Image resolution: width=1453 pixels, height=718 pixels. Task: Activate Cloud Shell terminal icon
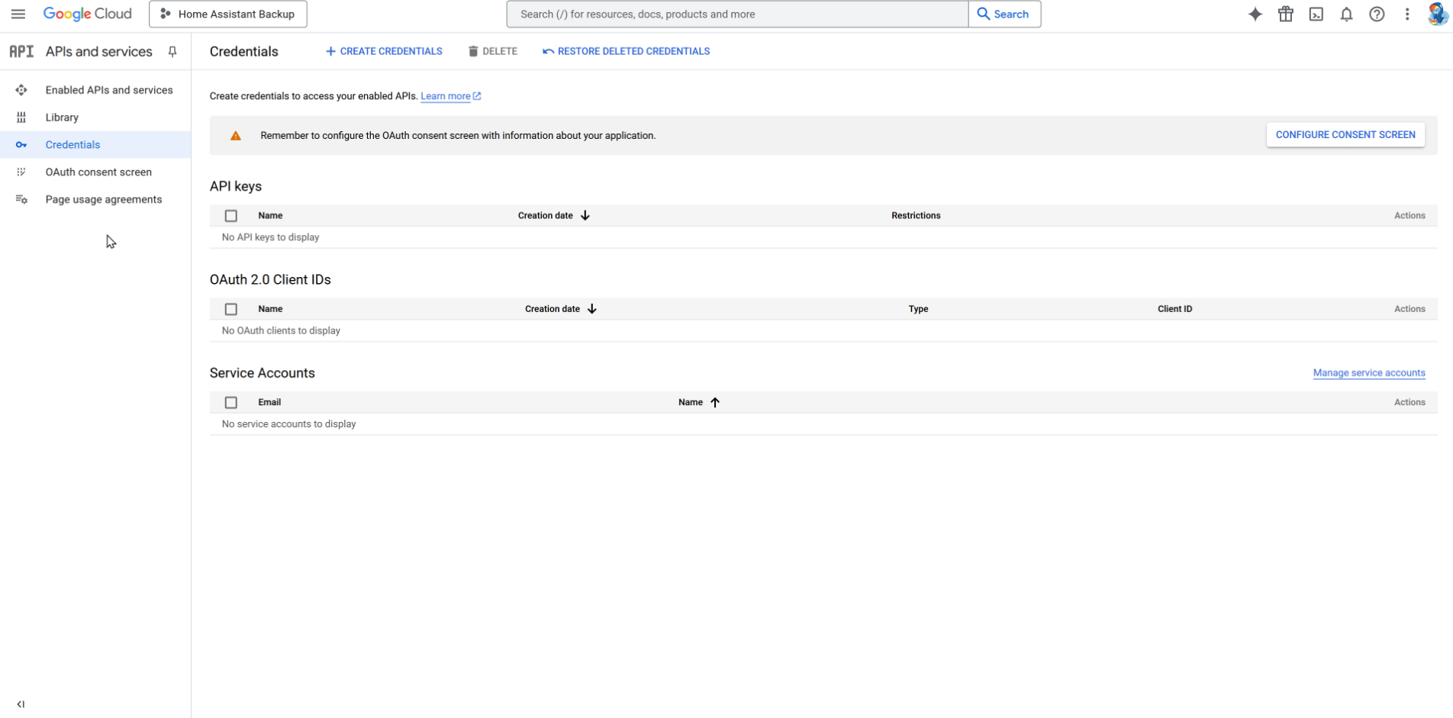click(1316, 14)
